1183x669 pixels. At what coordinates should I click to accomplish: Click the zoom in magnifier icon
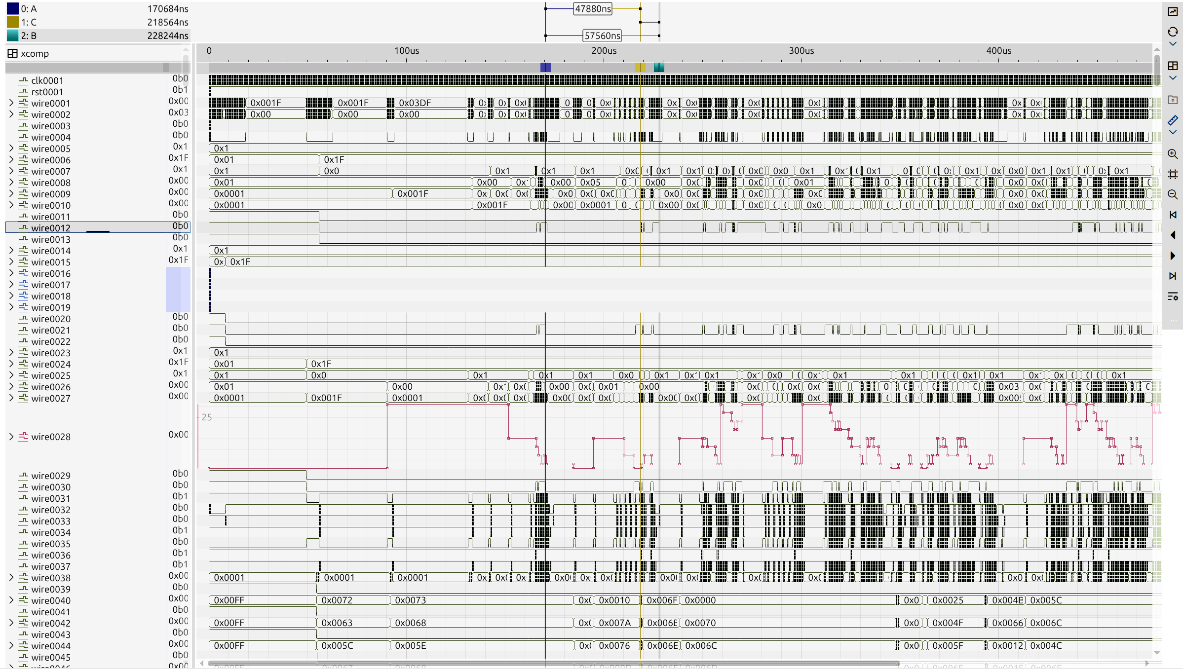click(1173, 154)
